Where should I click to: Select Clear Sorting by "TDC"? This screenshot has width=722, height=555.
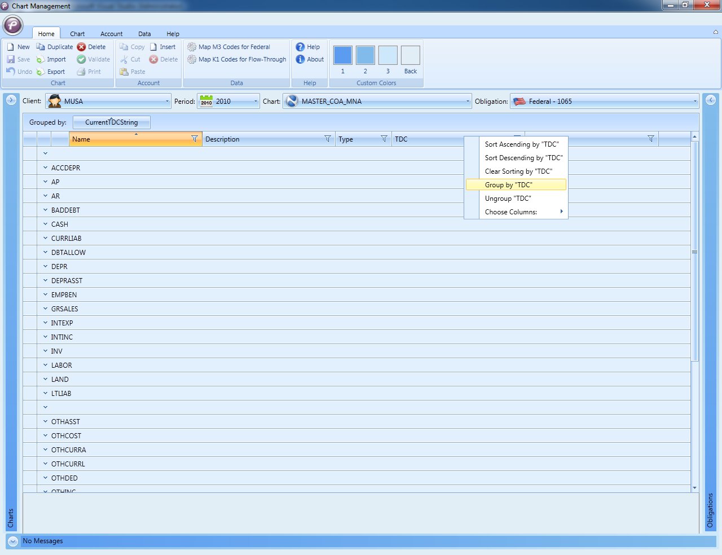tap(516, 171)
